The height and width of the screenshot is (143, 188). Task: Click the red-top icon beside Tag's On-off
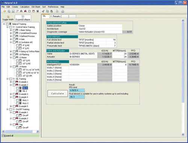point(20,128)
